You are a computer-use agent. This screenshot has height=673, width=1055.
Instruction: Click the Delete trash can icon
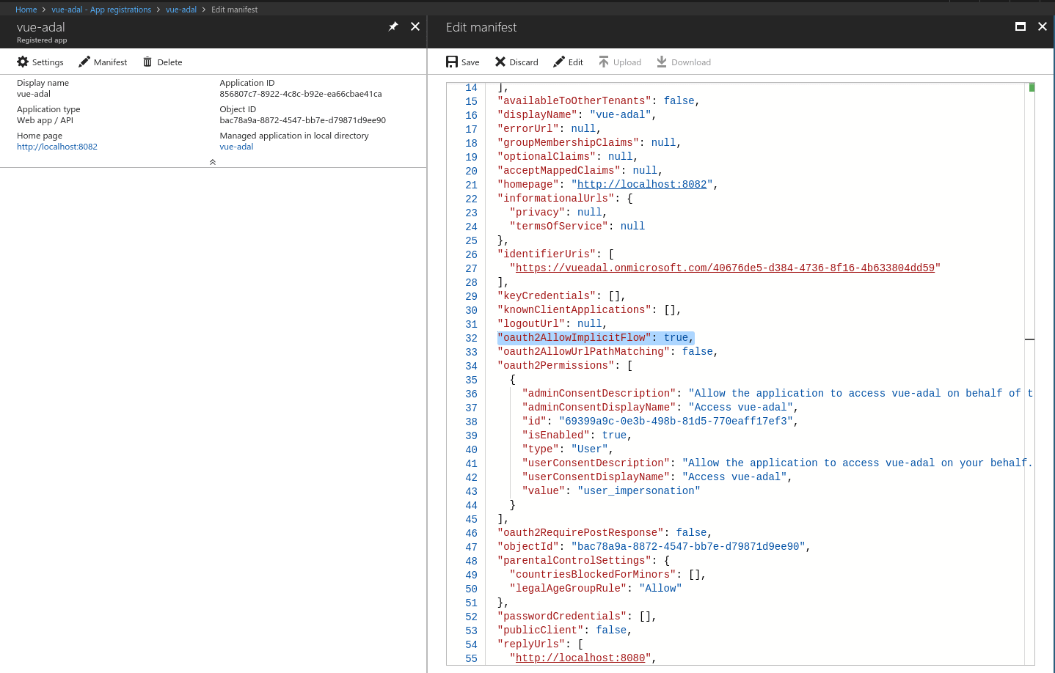tap(147, 62)
